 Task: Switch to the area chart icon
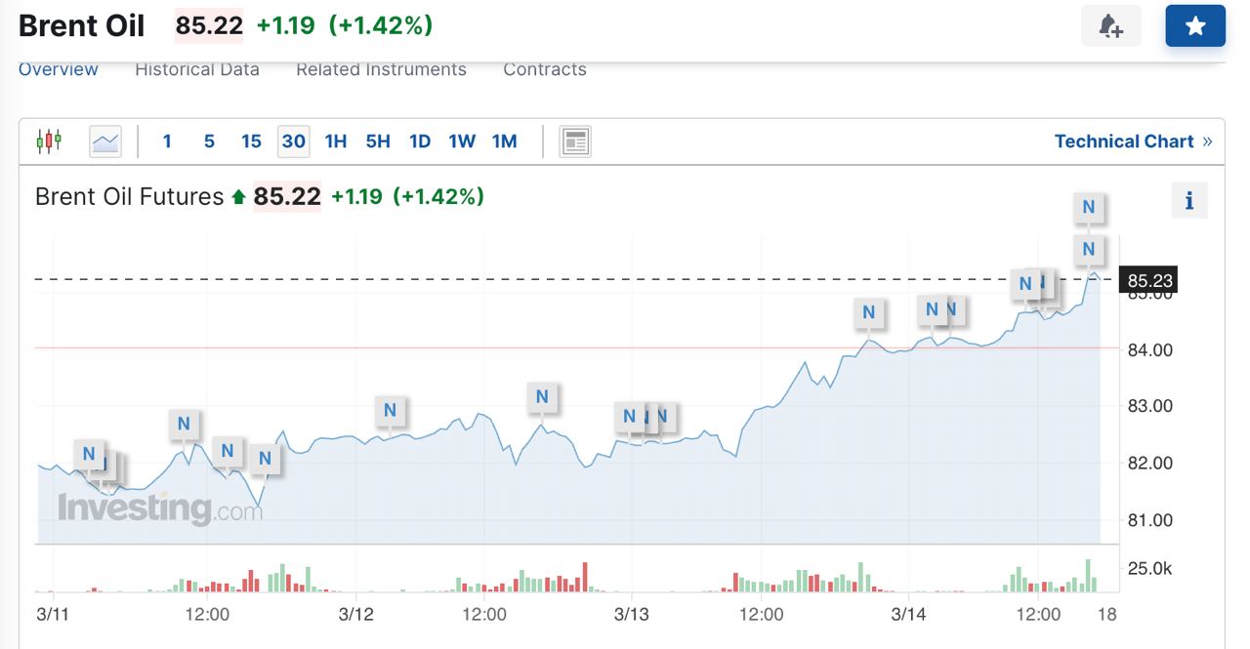coord(105,142)
